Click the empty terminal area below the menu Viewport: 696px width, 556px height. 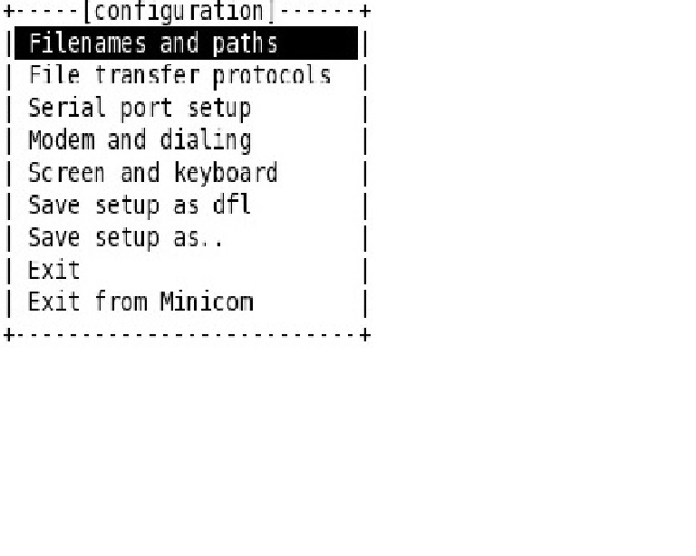pos(348,444)
